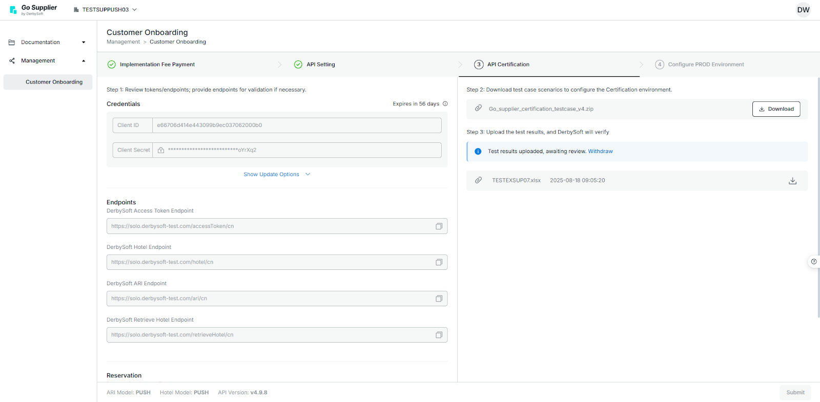Click the building icon beside TESTSUPPUSH03
The height and width of the screenshot is (402, 820).
[76, 10]
